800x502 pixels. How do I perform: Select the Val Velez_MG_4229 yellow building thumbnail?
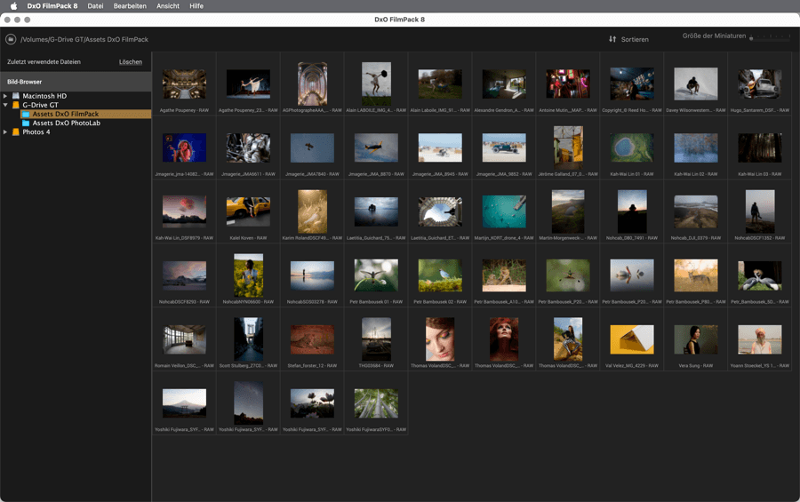click(632, 339)
